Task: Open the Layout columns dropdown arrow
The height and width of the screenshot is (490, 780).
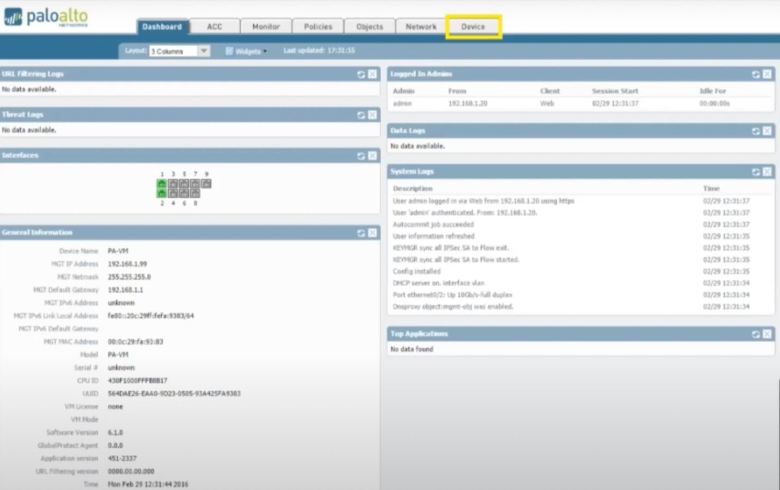Action: click(x=204, y=51)
